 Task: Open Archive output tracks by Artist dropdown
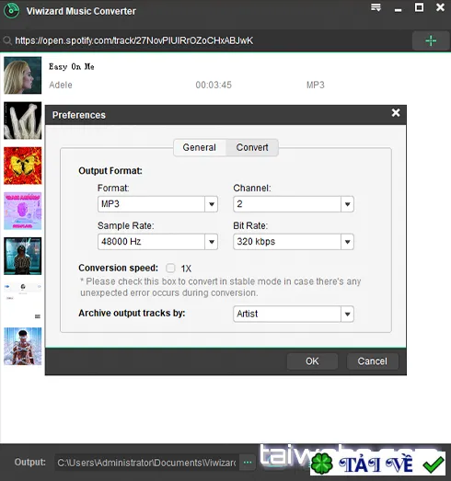294,314
